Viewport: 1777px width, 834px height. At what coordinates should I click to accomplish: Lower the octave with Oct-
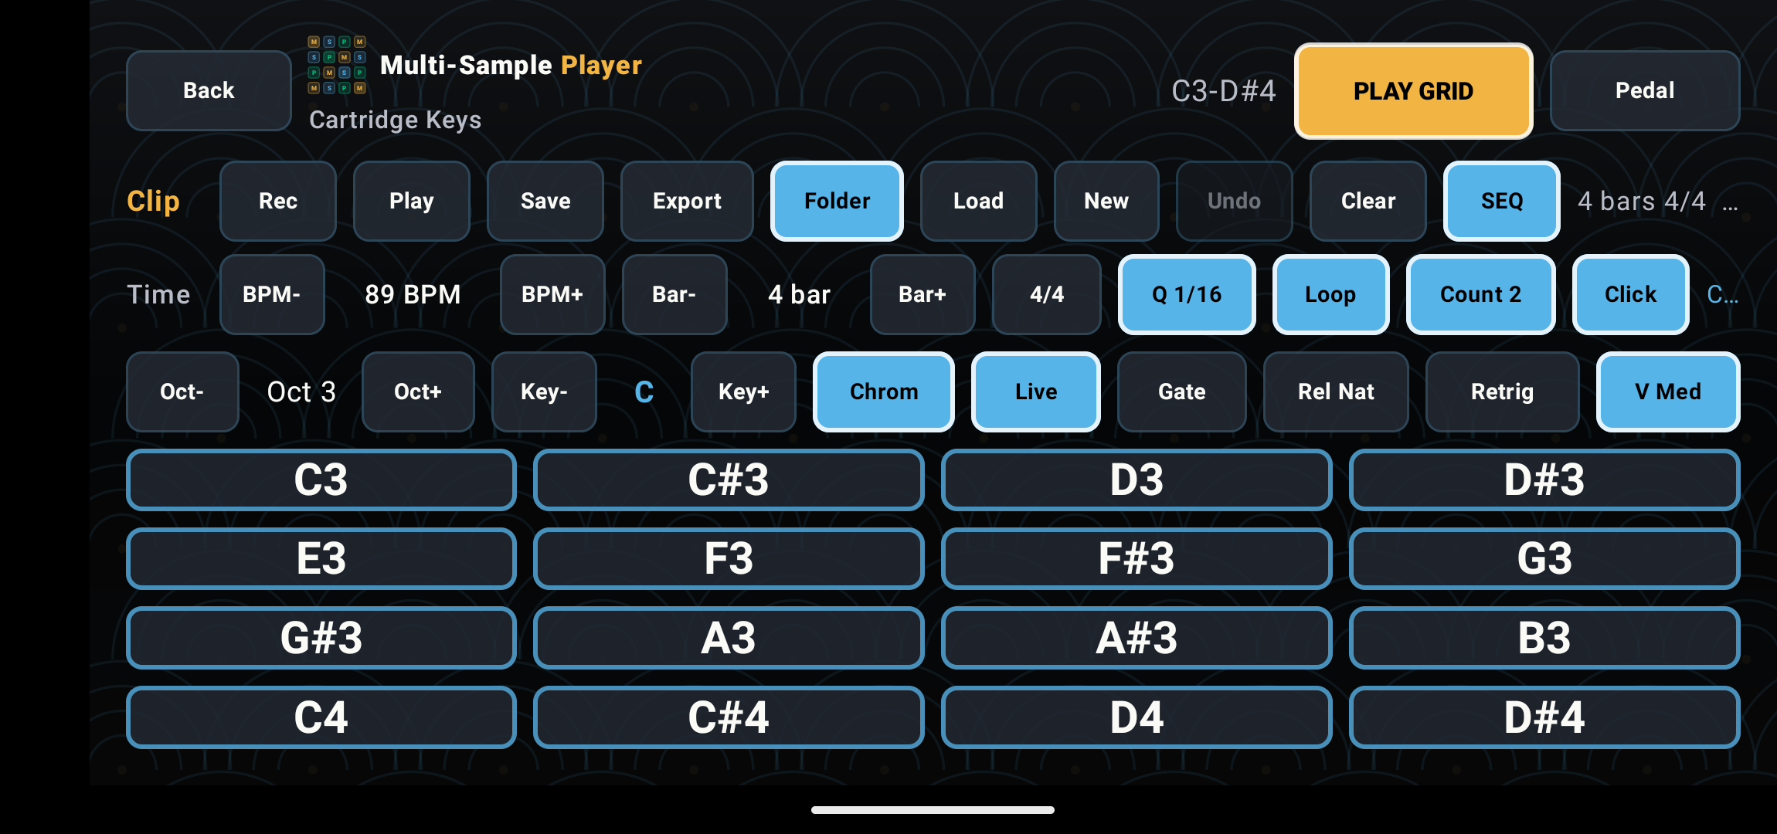pyautogui.click(x=182, y=392)
